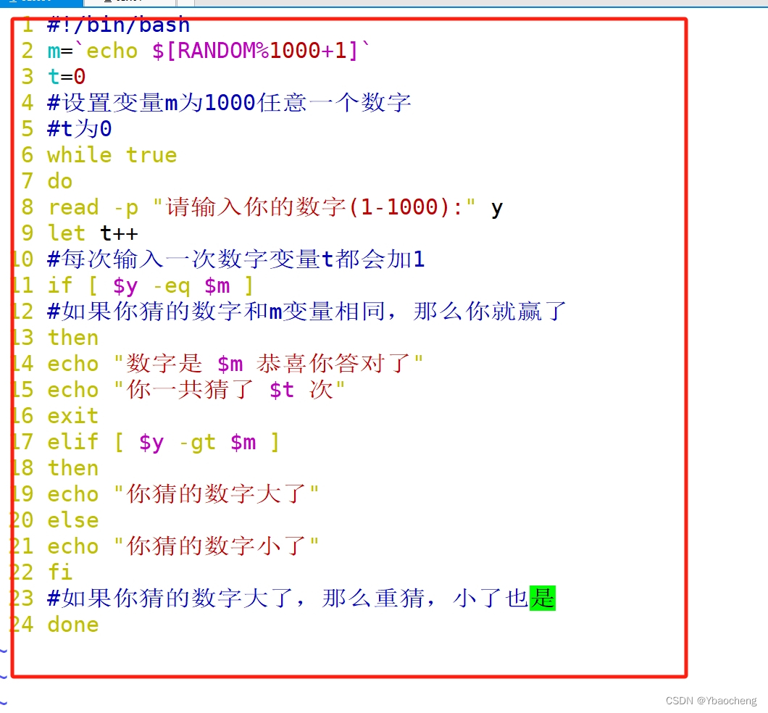Click the echo '你猜的数字大了' line

coord(183,494)
